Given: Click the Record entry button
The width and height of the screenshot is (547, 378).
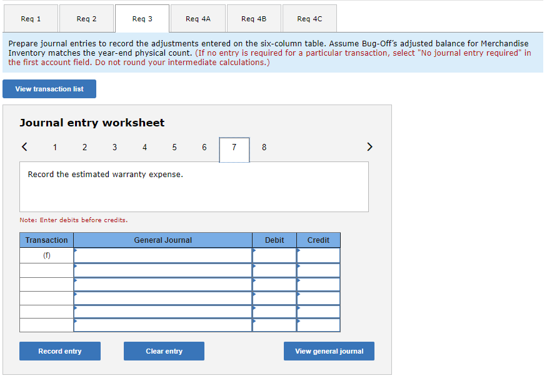Looking at the screenshot, I should (59, 350).
